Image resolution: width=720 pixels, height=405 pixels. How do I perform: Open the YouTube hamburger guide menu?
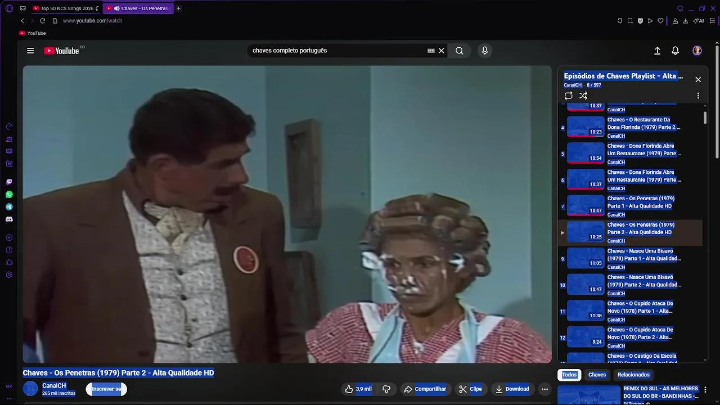point(30,51)
